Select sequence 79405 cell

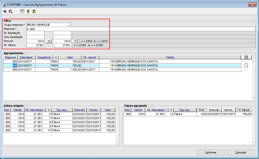(47, 70)
